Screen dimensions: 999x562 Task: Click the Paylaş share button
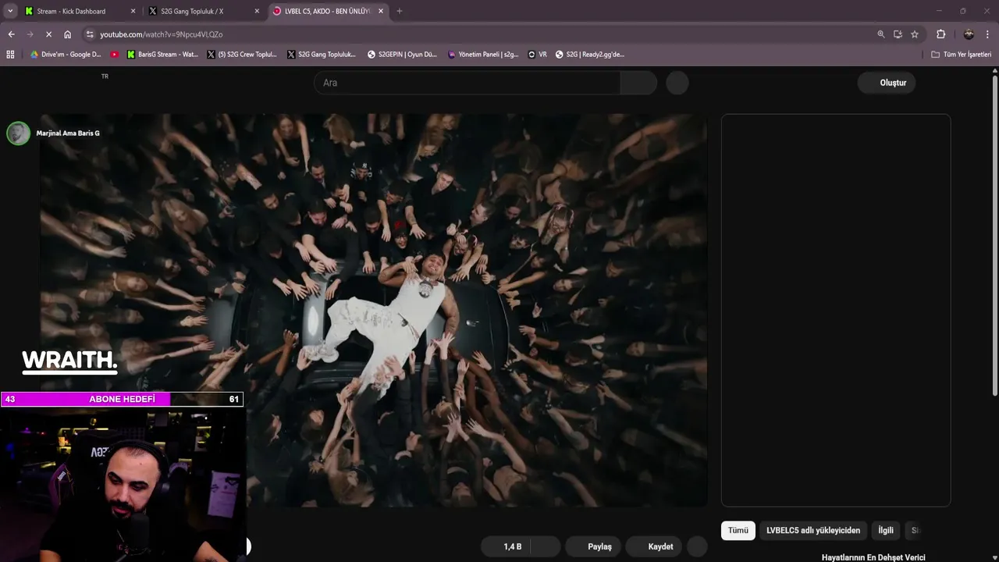pos(593,546)
